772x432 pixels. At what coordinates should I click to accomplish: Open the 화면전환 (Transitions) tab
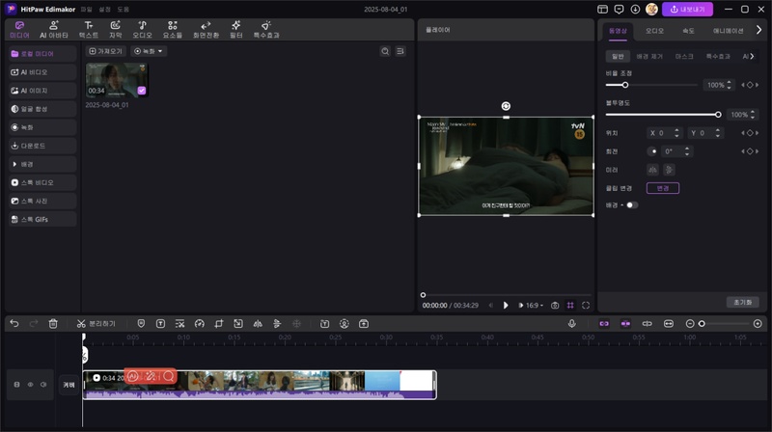pyautogui.click(x=206, y=30)
